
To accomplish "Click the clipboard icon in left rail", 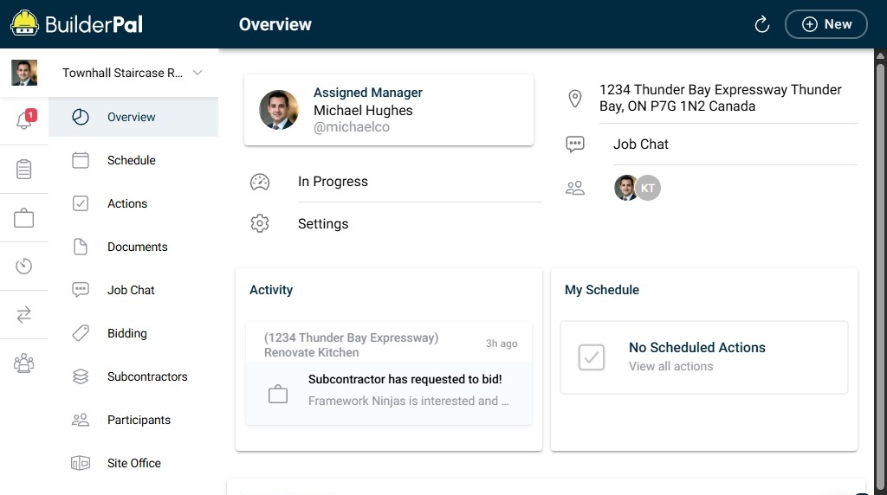I will tap(24, 170).
